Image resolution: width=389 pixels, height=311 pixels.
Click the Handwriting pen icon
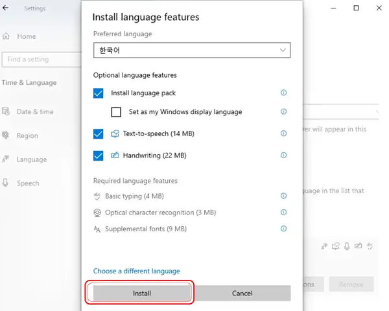tap(115, 155)
